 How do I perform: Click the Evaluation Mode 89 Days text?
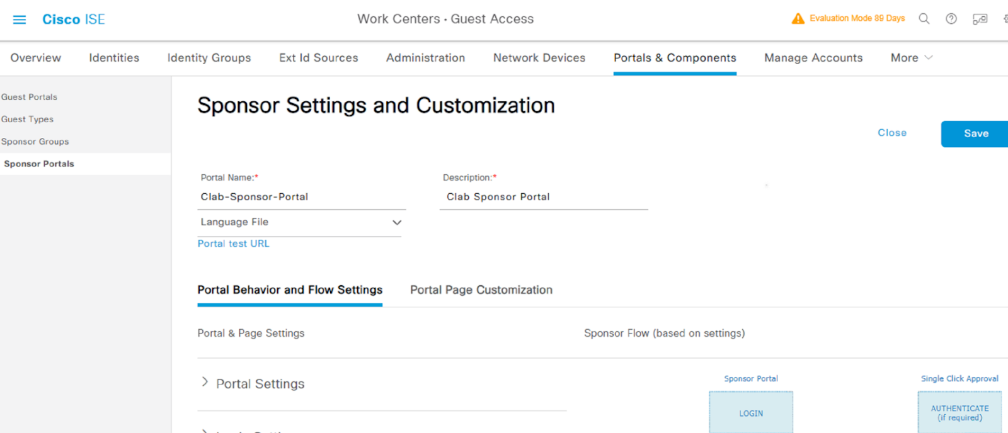tap(857, 18)
